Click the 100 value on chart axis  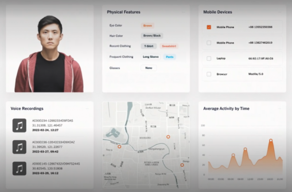click(203, 125)
